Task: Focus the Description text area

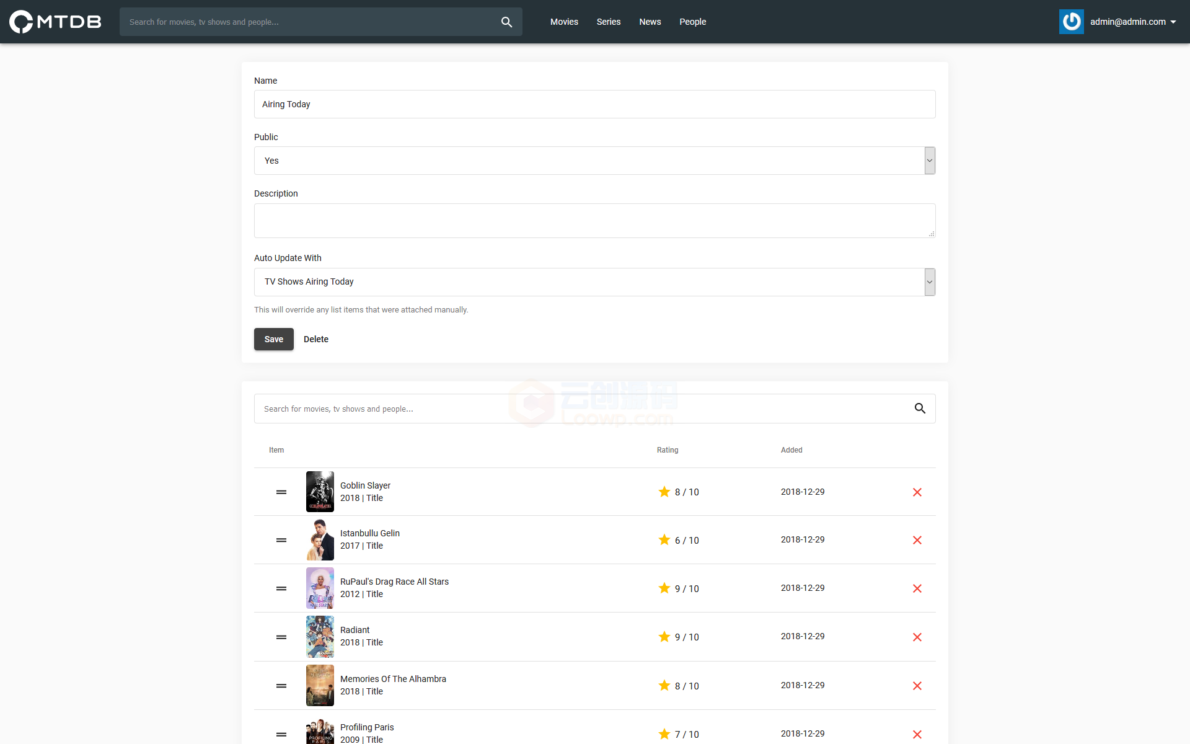Action: click(x=594, y=221)
